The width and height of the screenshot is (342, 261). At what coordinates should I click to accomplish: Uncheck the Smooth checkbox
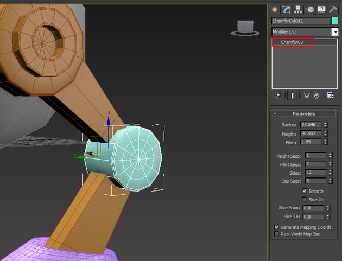tap(305, 191)
